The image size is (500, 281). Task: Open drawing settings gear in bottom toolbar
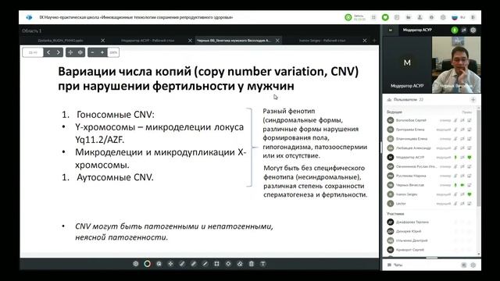[136, 264]
